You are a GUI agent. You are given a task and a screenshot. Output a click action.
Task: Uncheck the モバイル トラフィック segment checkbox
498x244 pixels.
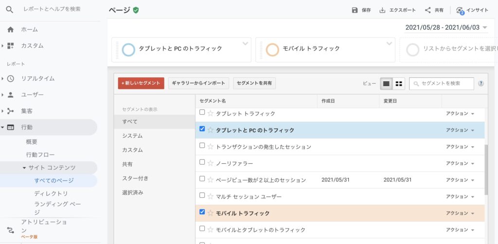(x=202, y=211)
